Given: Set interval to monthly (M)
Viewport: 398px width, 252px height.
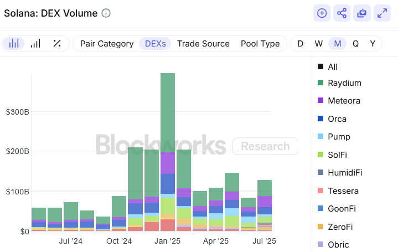Looking at the screenshot, I should tap(337, 44).
